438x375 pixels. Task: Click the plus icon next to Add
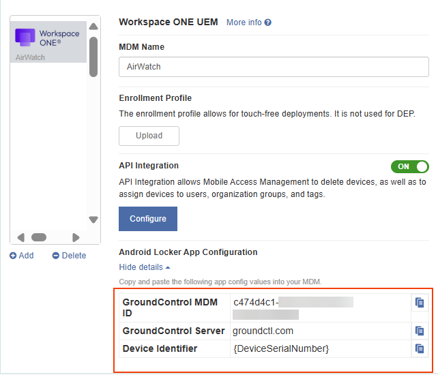13,256
